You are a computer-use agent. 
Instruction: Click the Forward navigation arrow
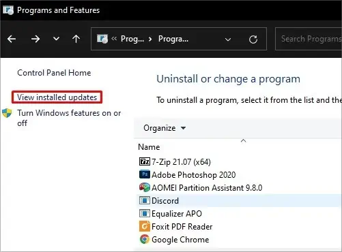[35, 39]
